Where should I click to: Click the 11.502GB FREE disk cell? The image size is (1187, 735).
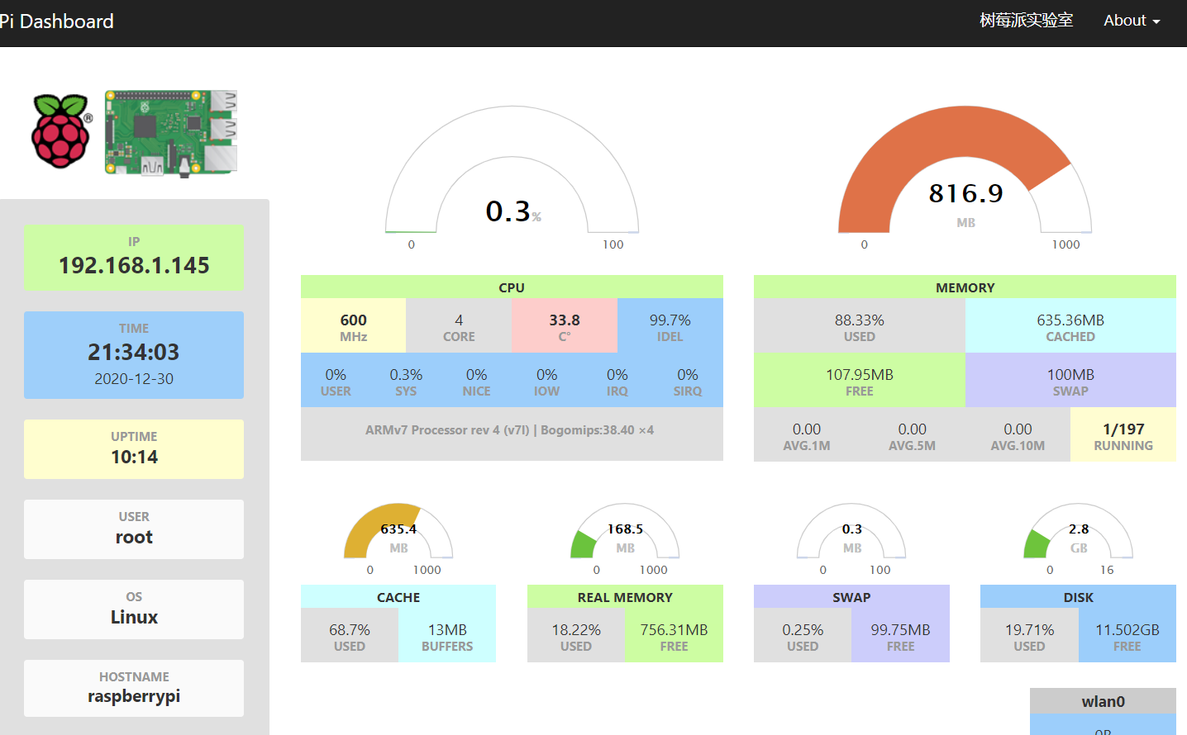coord(1127,636)
